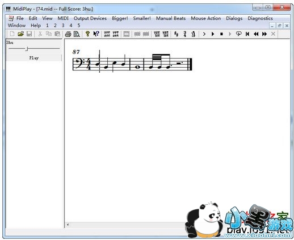
Task: Click measure number 87 above the staff
Action: [x=76, y=52]
